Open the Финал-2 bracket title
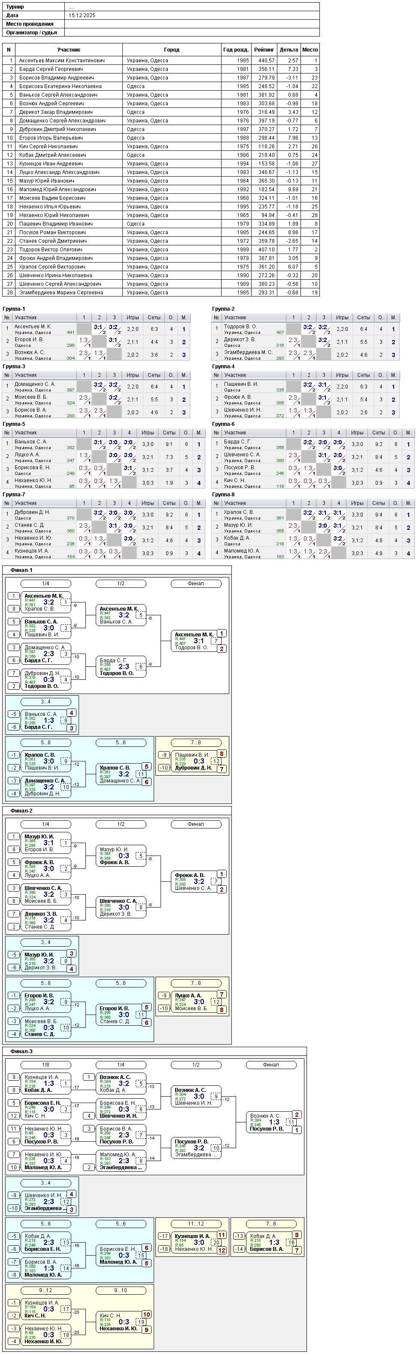 click(21, 810)
